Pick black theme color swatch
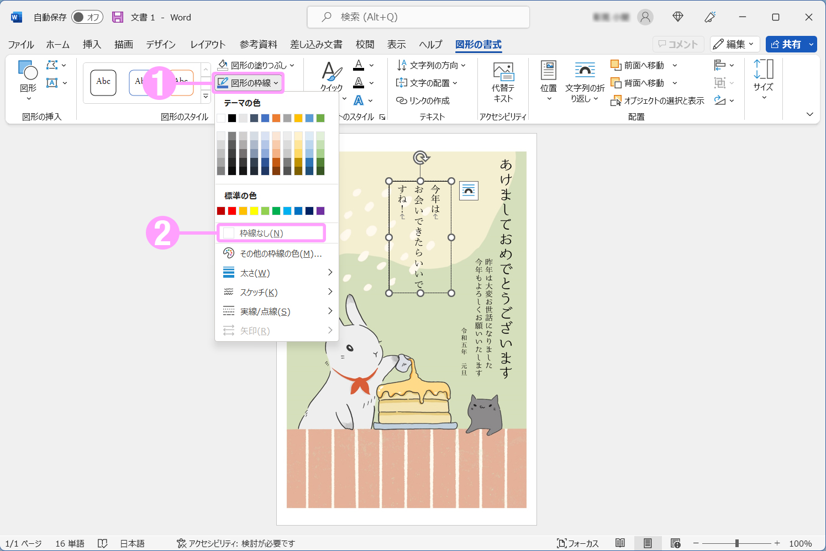This screenshot has width=826, height=551. 232,118
